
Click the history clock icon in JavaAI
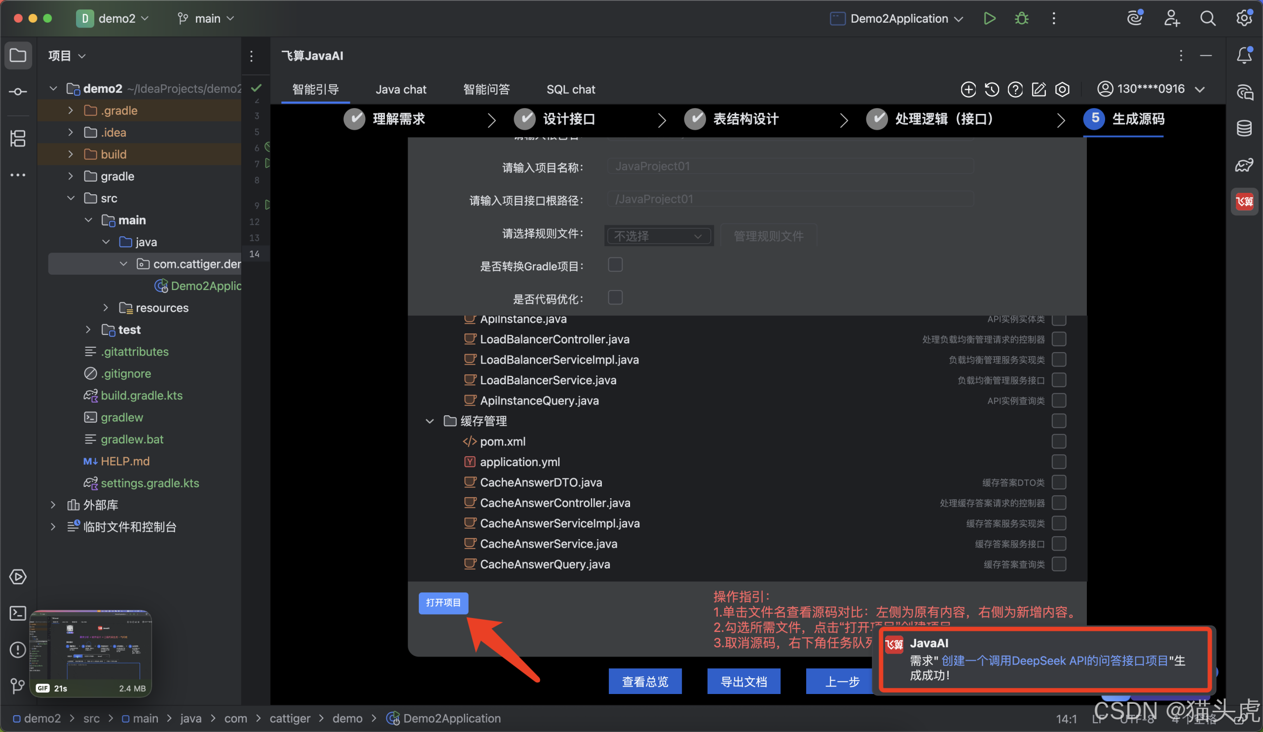992,89
